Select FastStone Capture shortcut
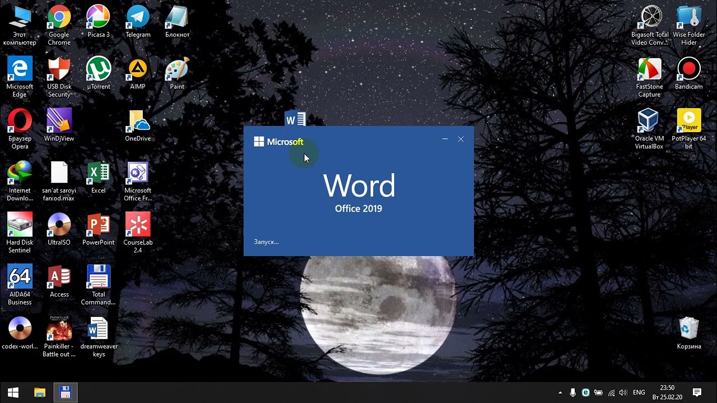The height and width of the screenshot is (403, 717). (x=650, y=78)
